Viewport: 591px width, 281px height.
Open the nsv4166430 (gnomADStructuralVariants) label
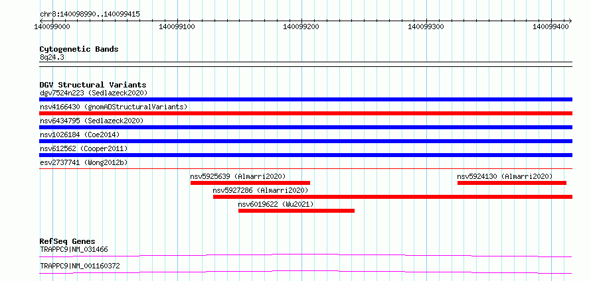[114, 107]
